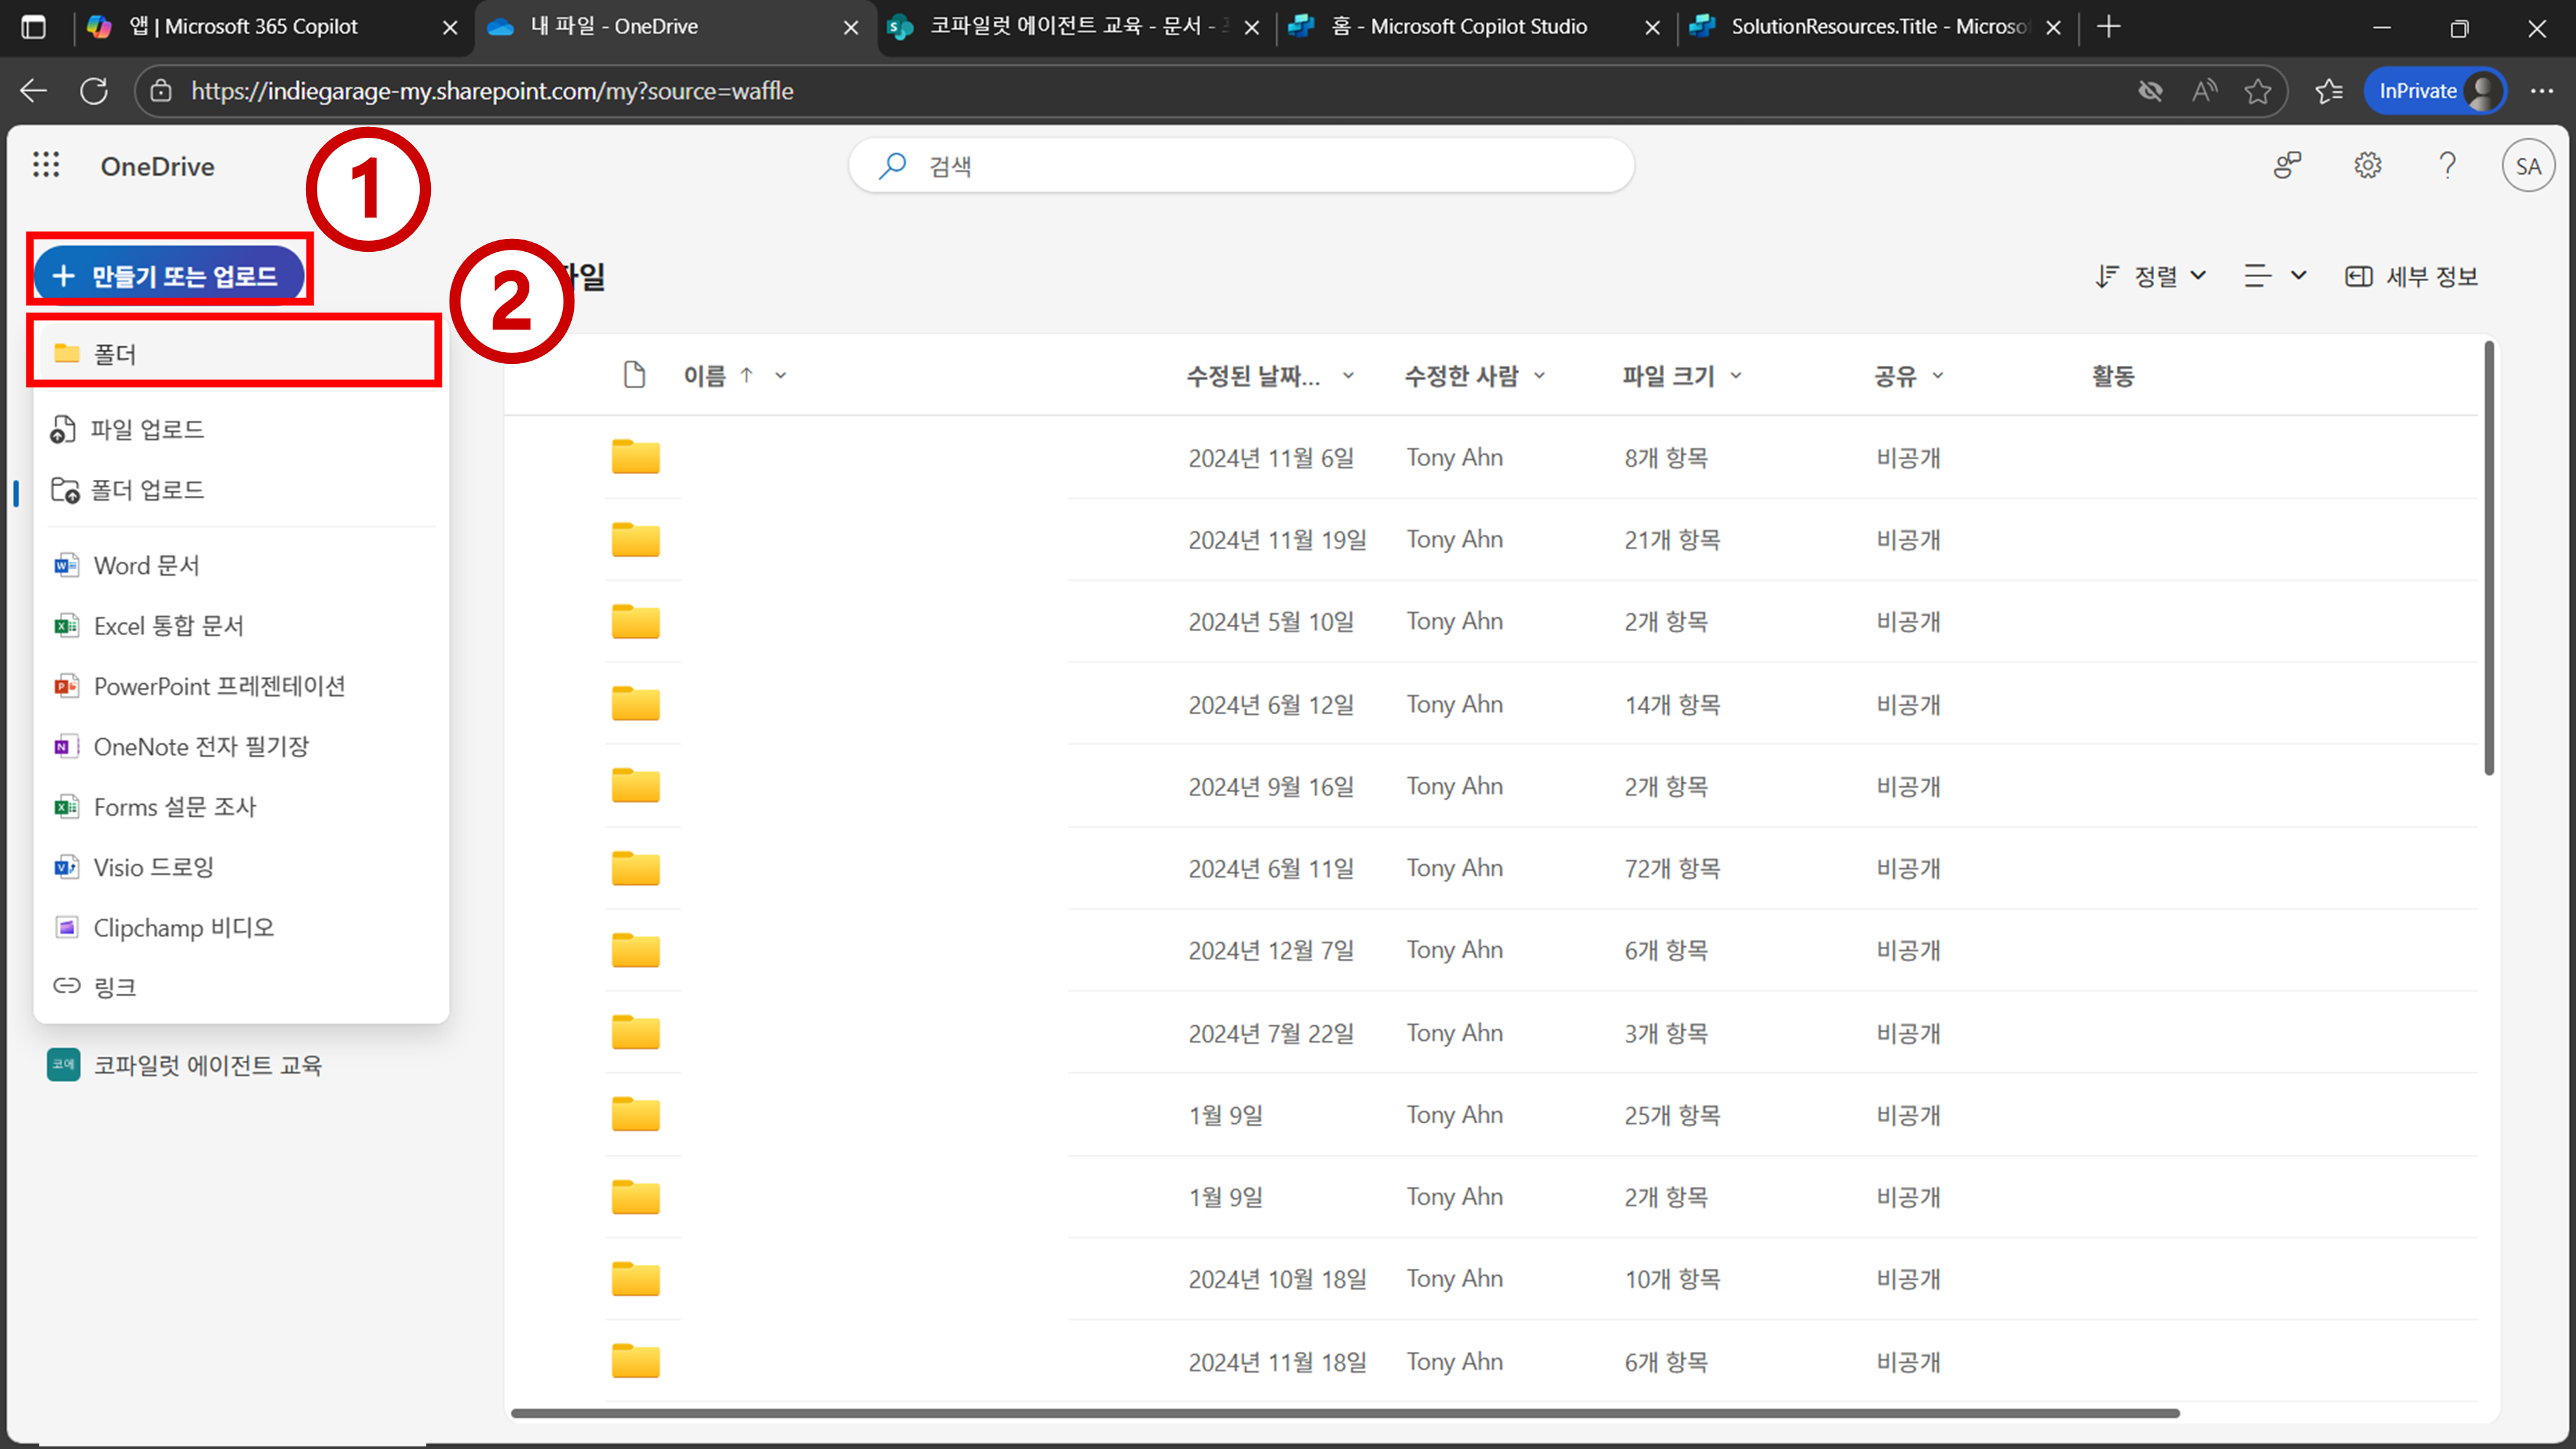Click the file type column icon
The image size is (2576, 1449).
(x=634, y=375)
